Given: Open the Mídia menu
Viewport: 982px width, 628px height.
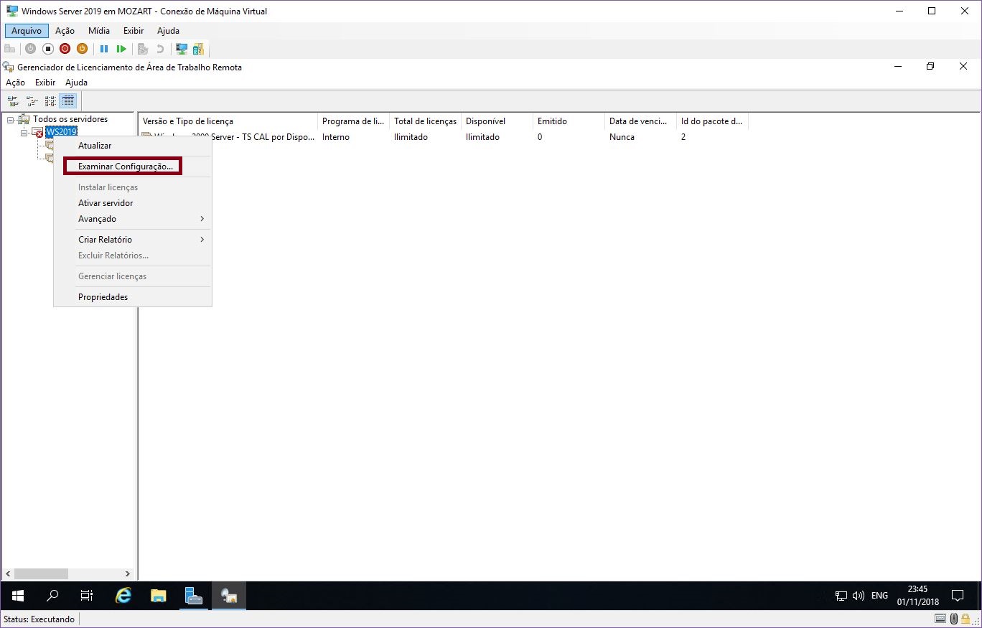Looking at the screenshot, I should (99, 31).
